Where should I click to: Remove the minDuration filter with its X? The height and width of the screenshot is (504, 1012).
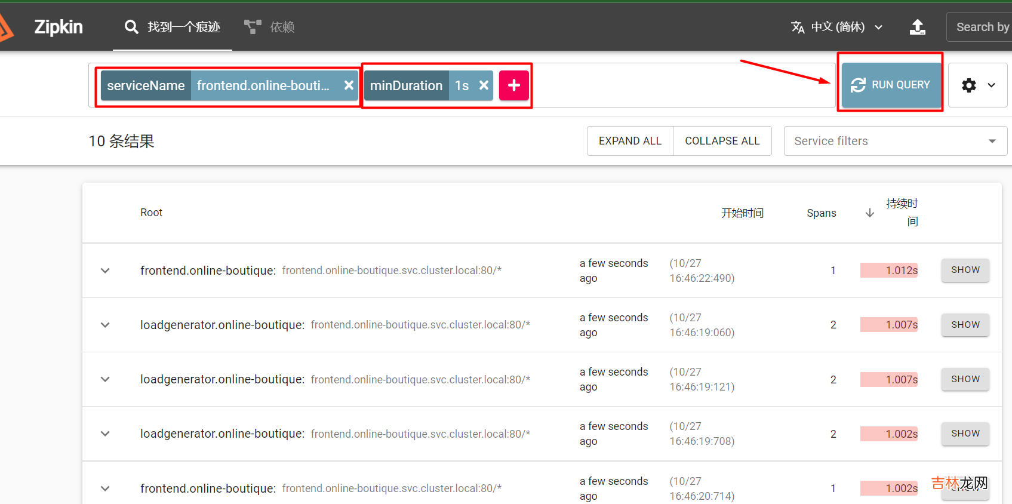click(484, 85)
